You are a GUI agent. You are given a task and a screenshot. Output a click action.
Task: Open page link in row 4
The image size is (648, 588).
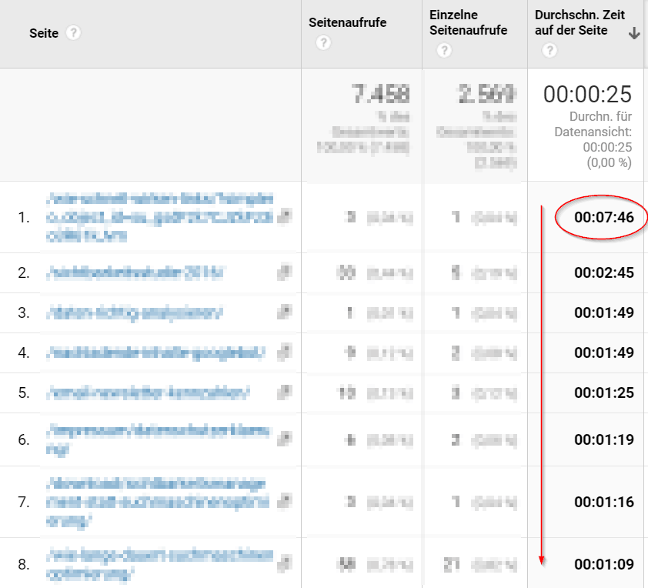pos(155,353)
